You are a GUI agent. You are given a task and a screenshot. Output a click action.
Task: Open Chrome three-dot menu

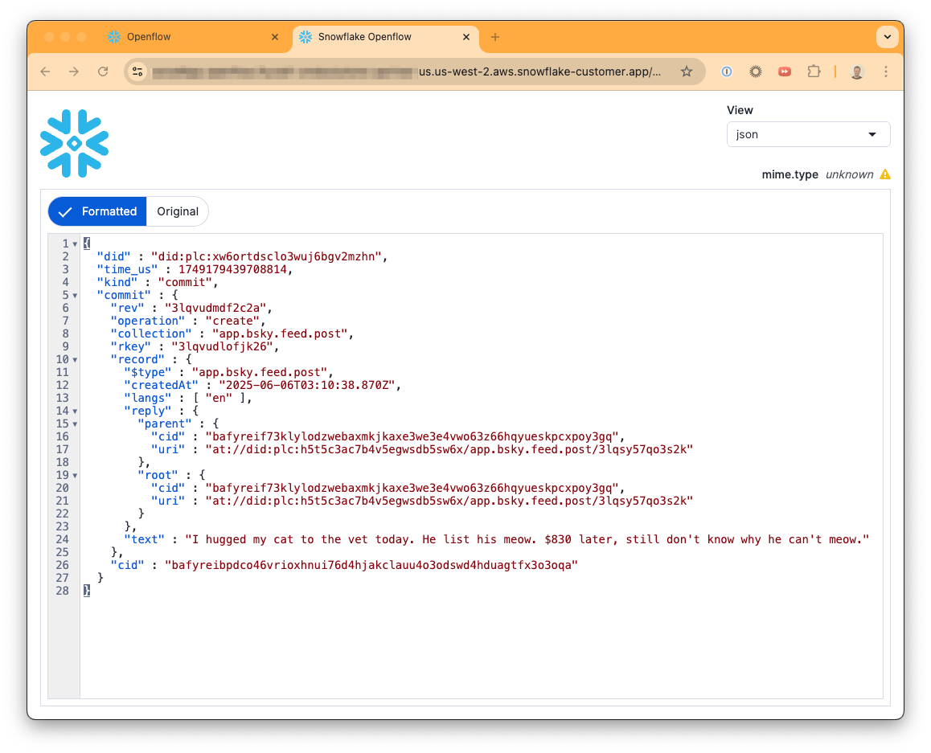[x=886, y=72]
